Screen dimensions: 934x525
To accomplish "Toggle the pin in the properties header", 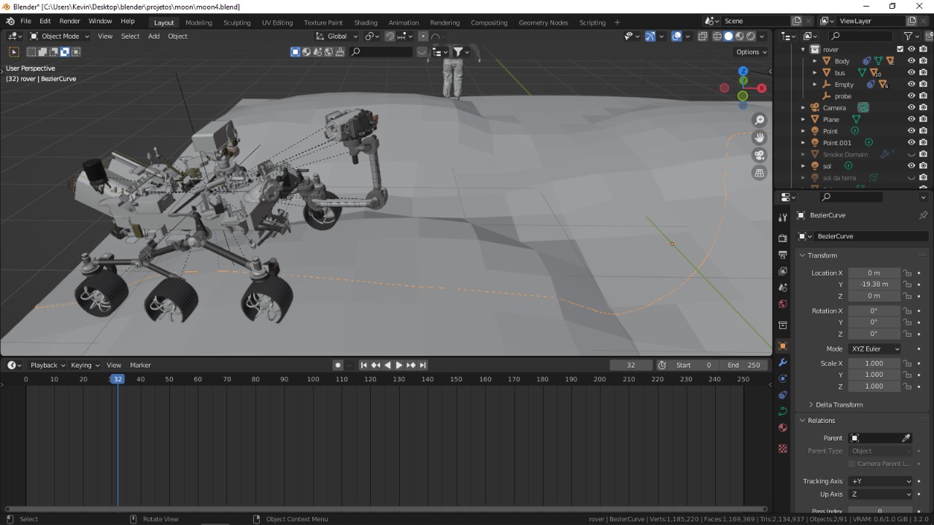I will tap(923, 215).
